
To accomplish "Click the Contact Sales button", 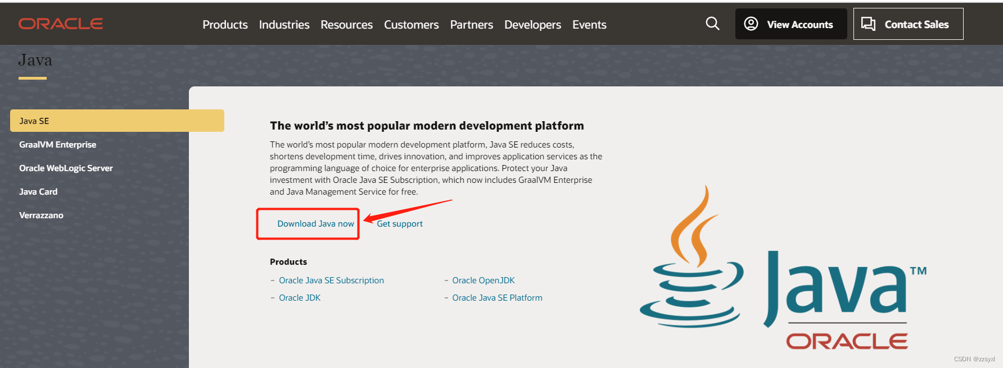I will [908, 24].
